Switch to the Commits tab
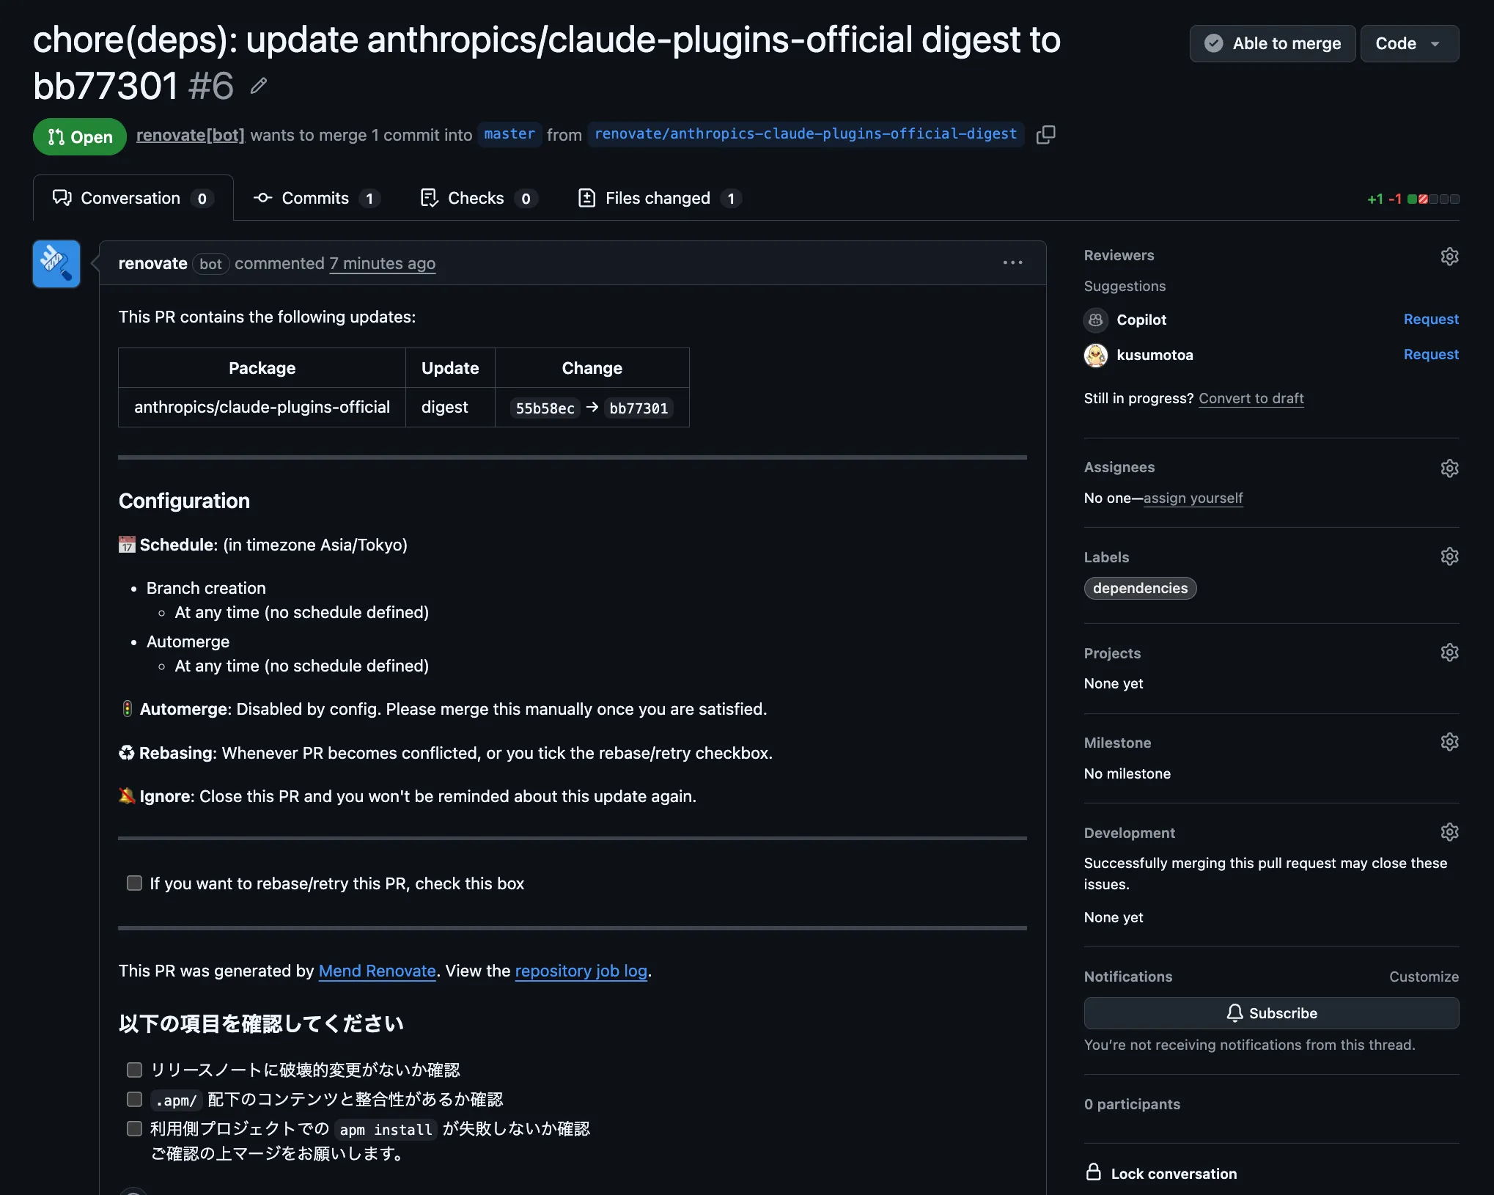Screen dimensions: 1494x1195 (317, 198)
